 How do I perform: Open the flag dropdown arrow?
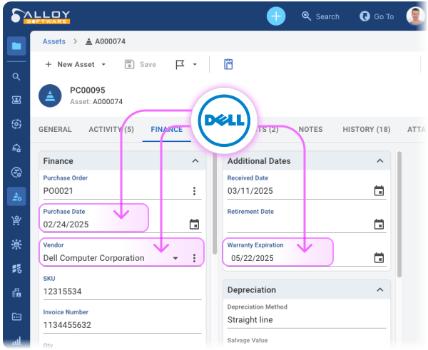(195, 65)
